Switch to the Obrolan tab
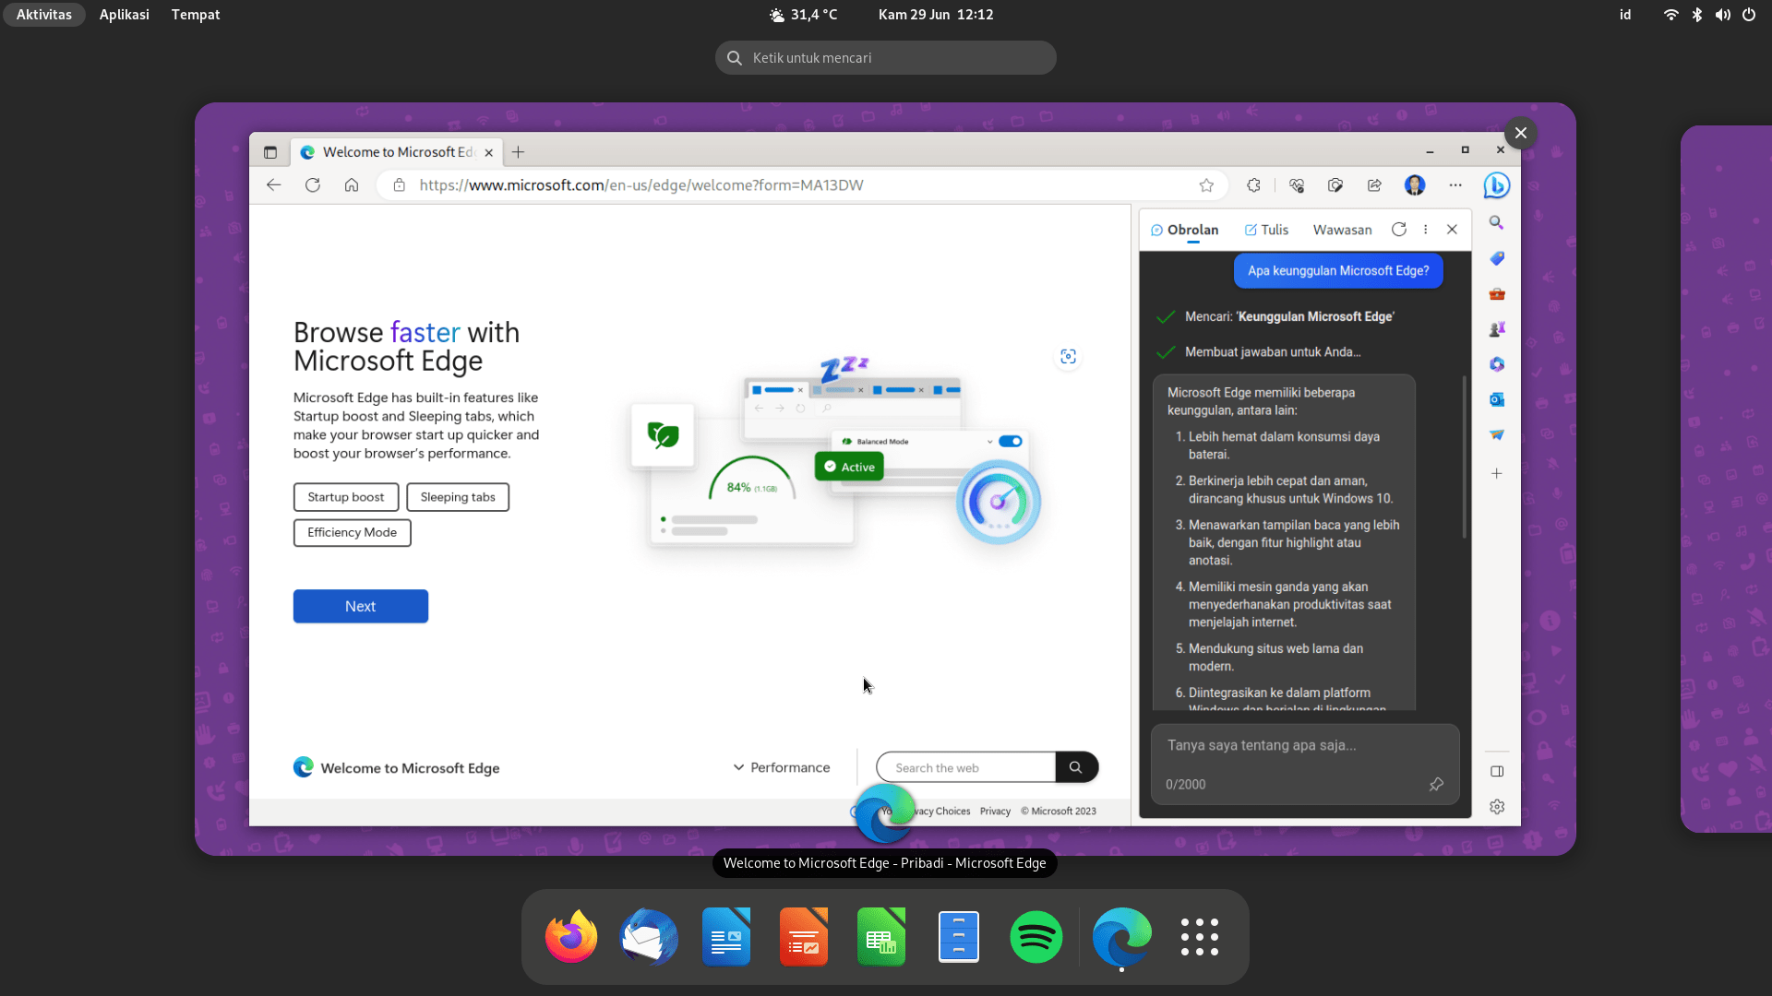This screenshot has height=996, width=1772. point(1185,230)
